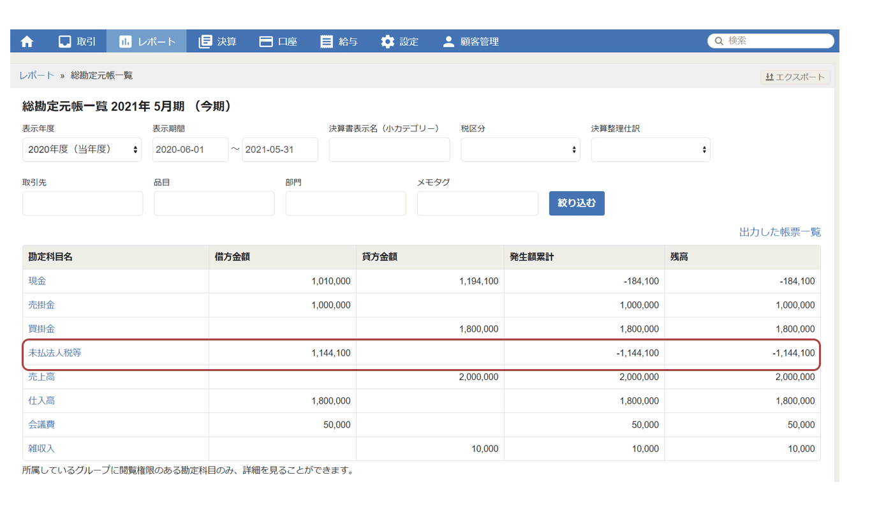Open the 顧客管理 menu
The height and width of the screenshot is (510, 893).
471,41
